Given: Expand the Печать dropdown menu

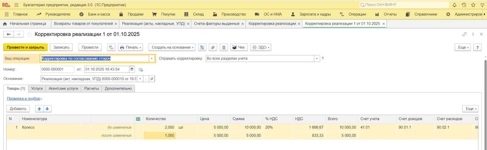Looking at the screenshot, I should point(130,47).
